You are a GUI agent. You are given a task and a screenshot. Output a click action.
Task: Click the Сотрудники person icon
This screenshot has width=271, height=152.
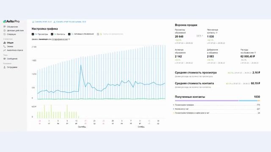(x=5, y=67)
